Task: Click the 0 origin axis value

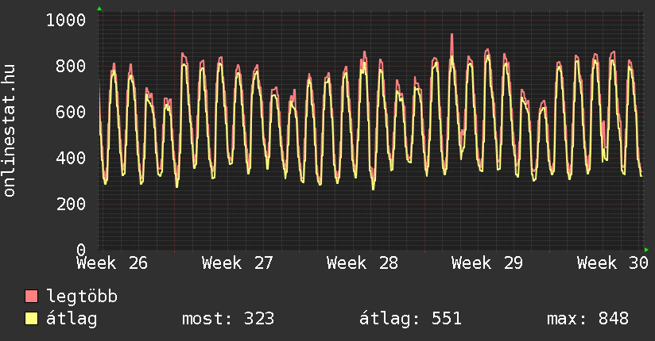Action: pos(81,250)
